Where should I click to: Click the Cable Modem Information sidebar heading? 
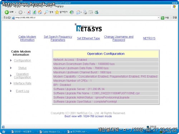click(x=21, y=53)
